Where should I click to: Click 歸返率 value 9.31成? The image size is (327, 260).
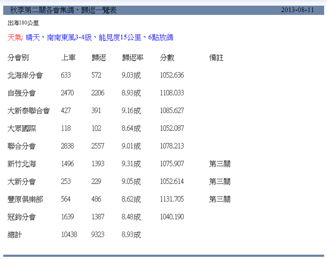tap(131, 164)
